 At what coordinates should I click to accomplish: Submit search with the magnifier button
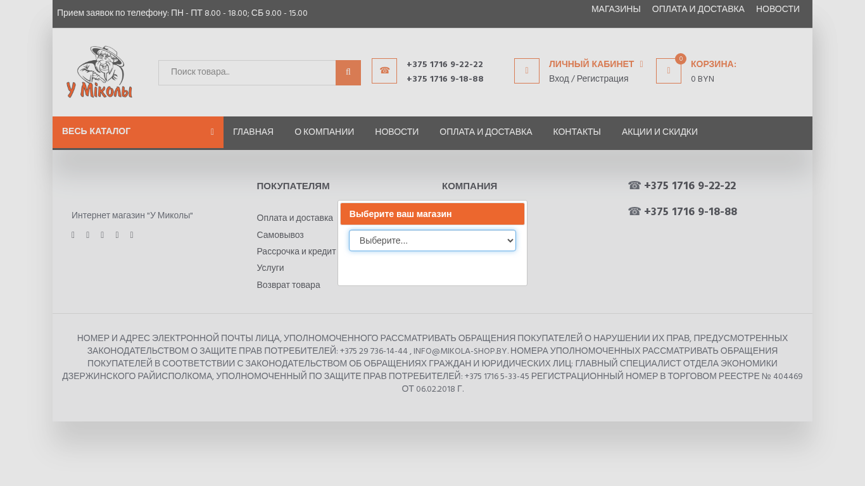348,73
